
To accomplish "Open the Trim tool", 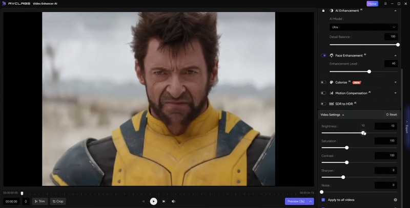I will click(x=39, y=201).
